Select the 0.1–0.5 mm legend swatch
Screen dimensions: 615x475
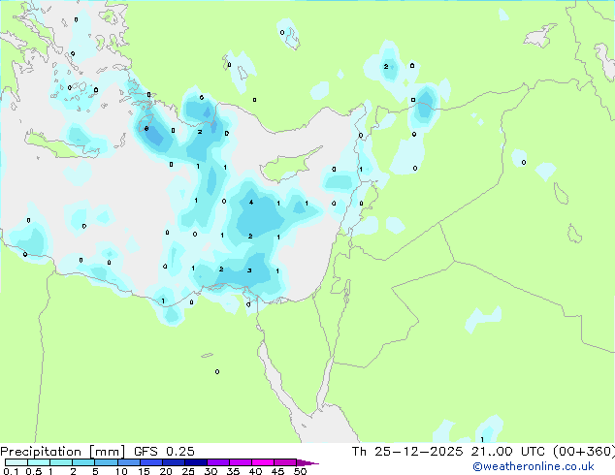[x=16, y=462]
